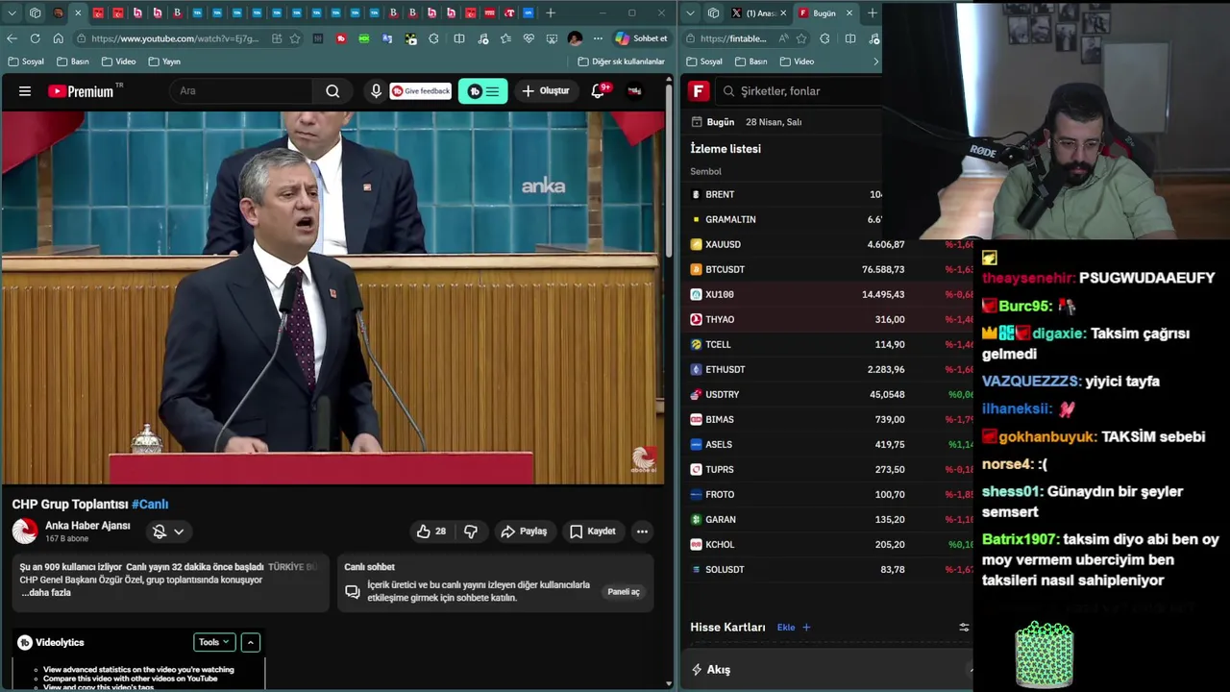This screenshot has width=1230, height=692.
Task: Open extensions puzzle icon in the left browser
Action: [433, 38]
